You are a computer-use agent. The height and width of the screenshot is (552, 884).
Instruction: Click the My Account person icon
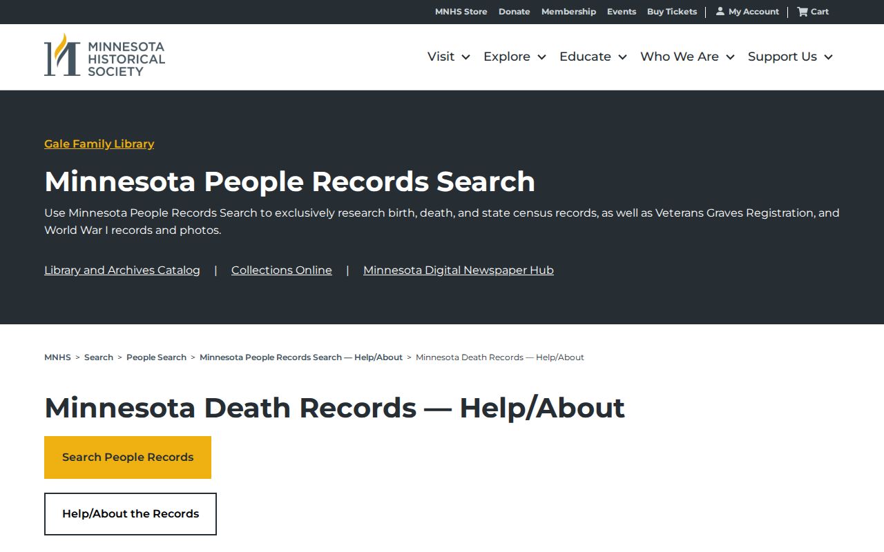tap(720, 11)
